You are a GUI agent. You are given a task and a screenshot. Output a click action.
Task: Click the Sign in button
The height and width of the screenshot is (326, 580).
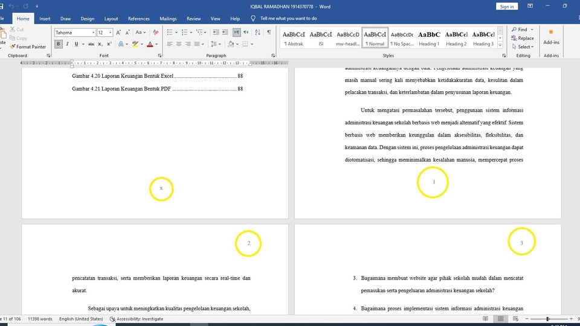pyautogui.click(x=506, y=7)
